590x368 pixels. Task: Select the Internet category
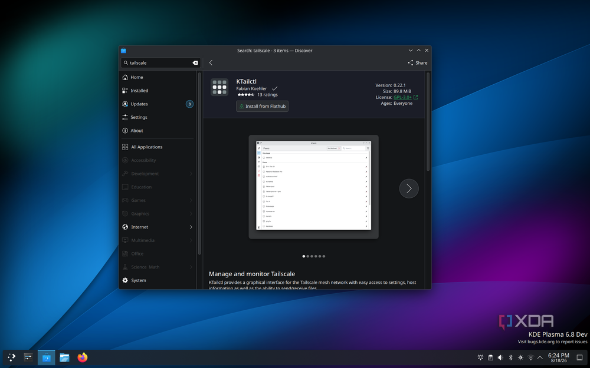158,227
